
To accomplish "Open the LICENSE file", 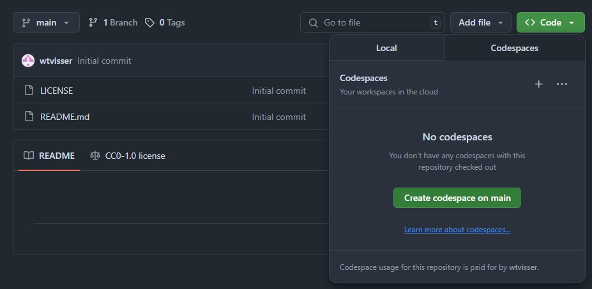I will [x=57, y=91].
